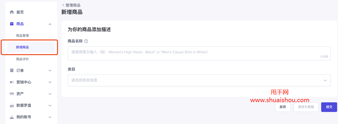Open 商品管理 submenu item

pos(23,36)
